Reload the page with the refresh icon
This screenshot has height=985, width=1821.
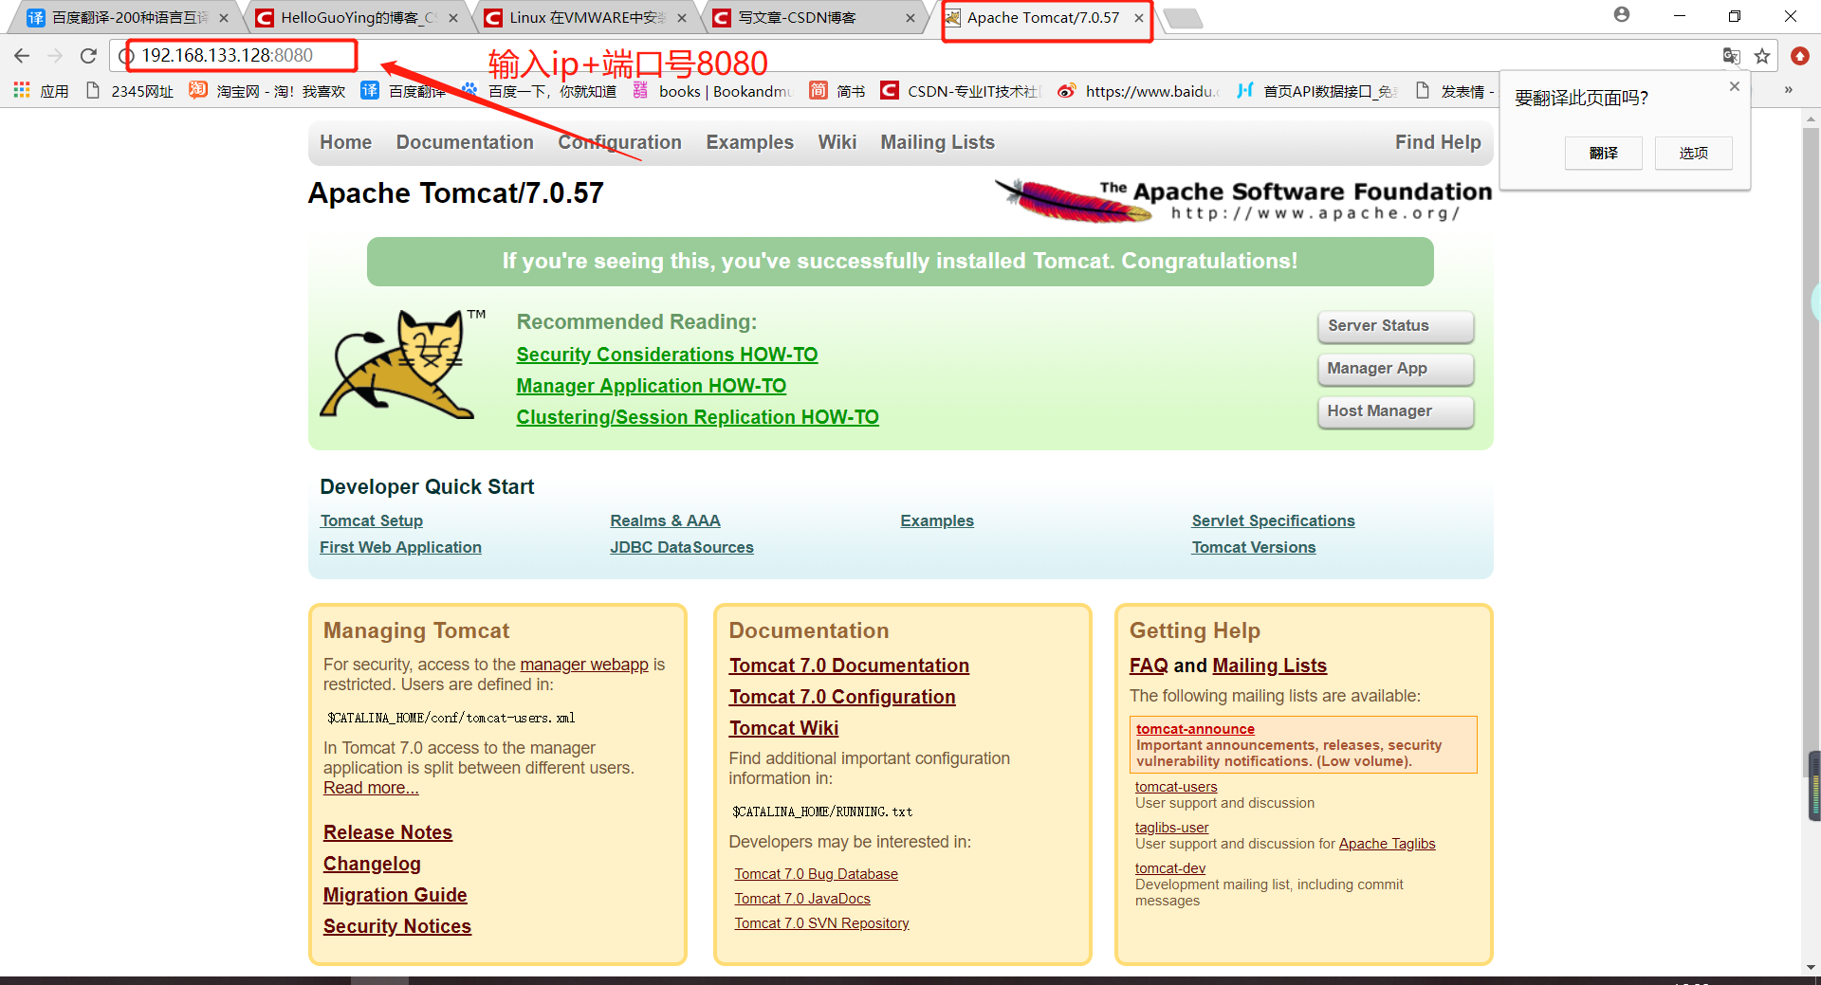click(88, 56)
